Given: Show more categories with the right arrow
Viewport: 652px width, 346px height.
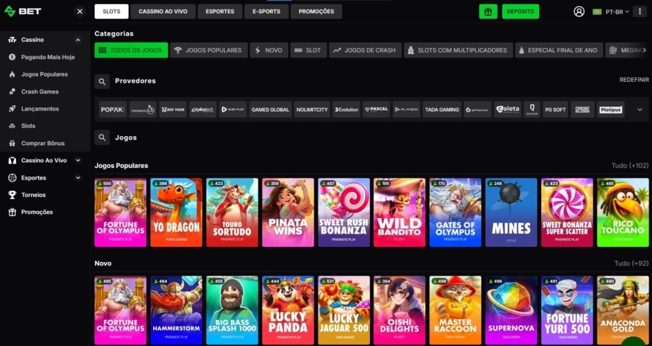Looking at the screenshot, I should coord(644,50).
